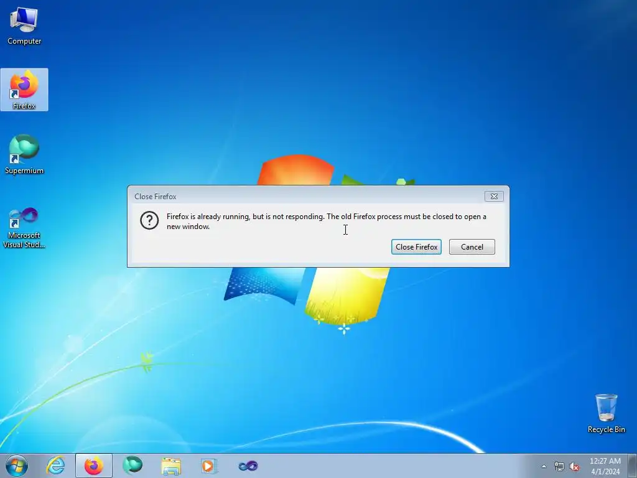Select the Computer desktop icon

point(24,26)
